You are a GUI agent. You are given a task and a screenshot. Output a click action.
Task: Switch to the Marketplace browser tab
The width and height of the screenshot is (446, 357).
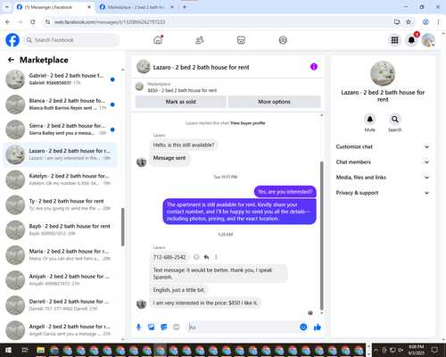tap(136, 7)
